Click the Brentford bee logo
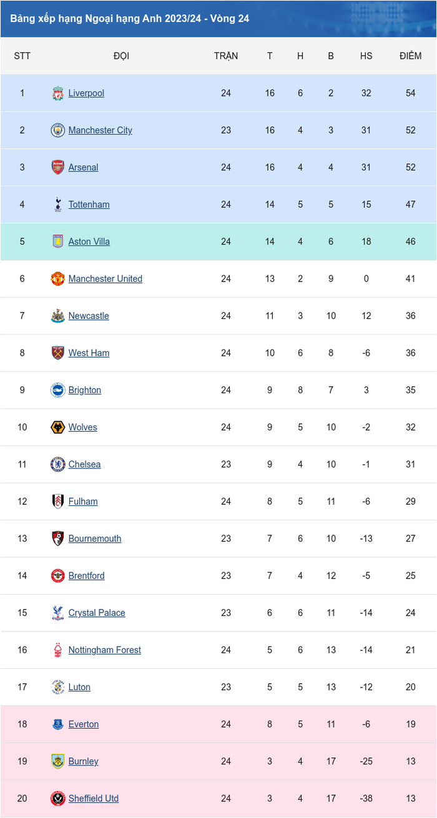The width and height of the screenshot is (437, 818). point(58,576)
